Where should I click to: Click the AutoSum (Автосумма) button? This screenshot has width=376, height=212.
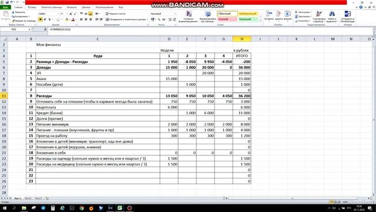click(303, 12)
